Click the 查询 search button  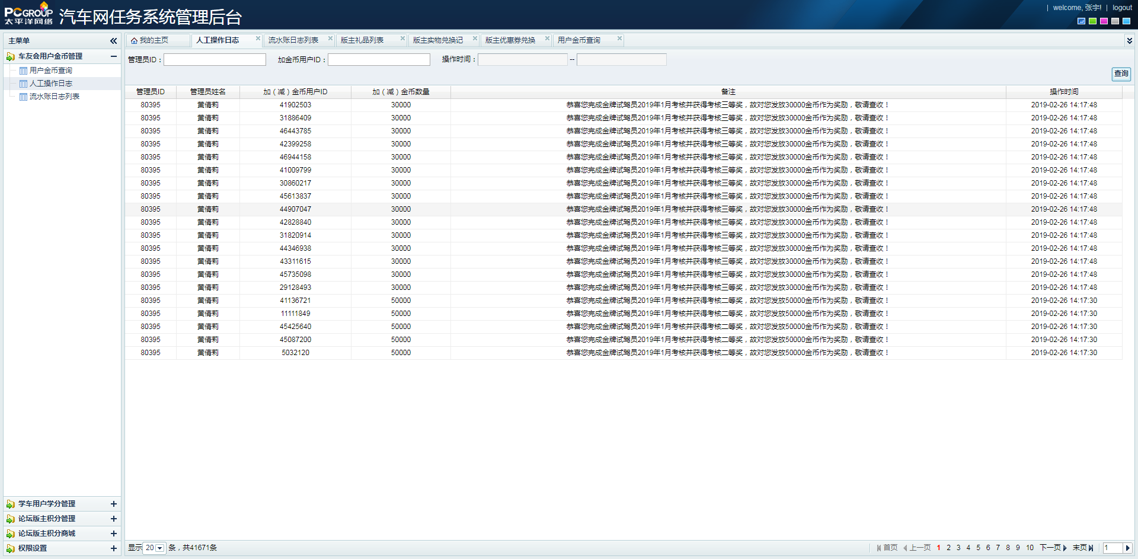1121,74
